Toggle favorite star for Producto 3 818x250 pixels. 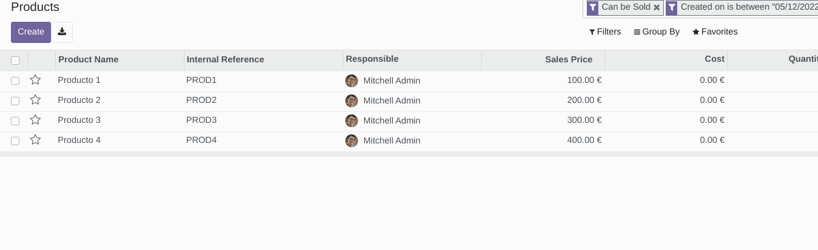point(35,120)
